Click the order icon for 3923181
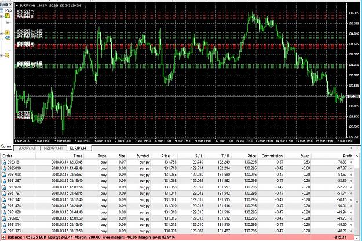The image size is (362, 241). click(3, 162)
